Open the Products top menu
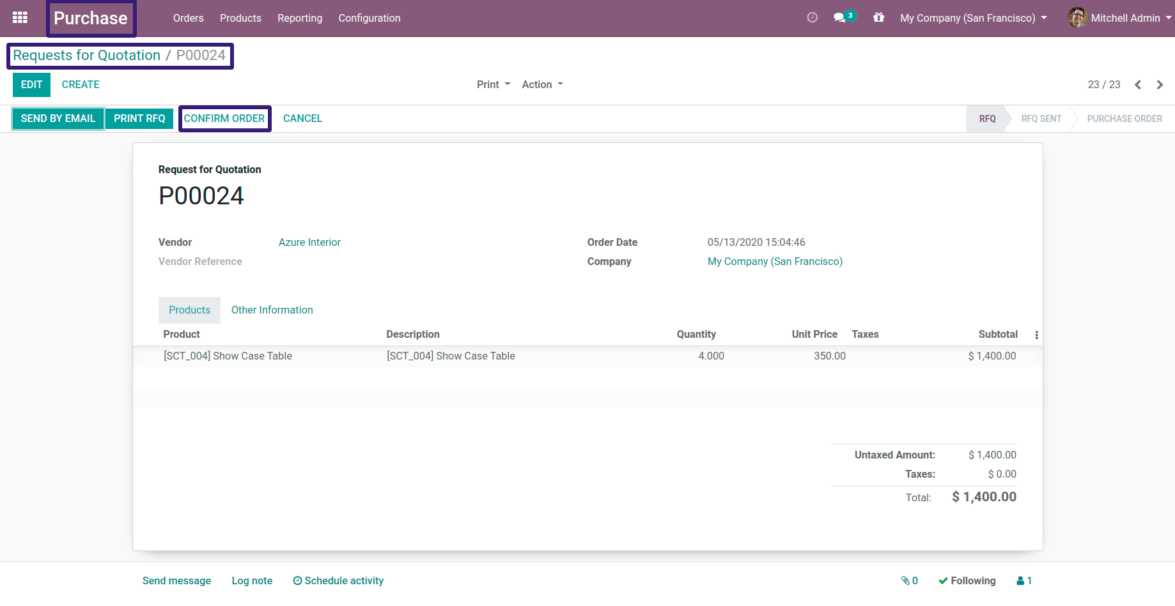This screenshot has height=606, width=1175. click(x=240, y=18)
